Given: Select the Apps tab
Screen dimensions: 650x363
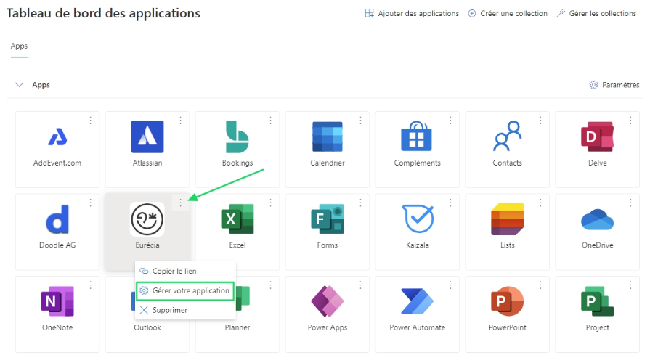Looking at the screenshot, I should click(19, 46).
